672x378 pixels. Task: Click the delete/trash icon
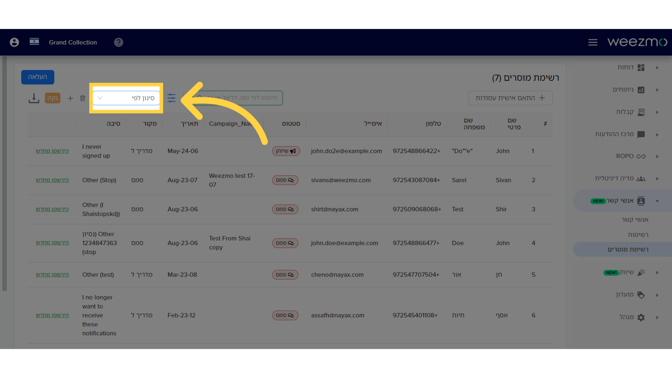click(82, 98)
